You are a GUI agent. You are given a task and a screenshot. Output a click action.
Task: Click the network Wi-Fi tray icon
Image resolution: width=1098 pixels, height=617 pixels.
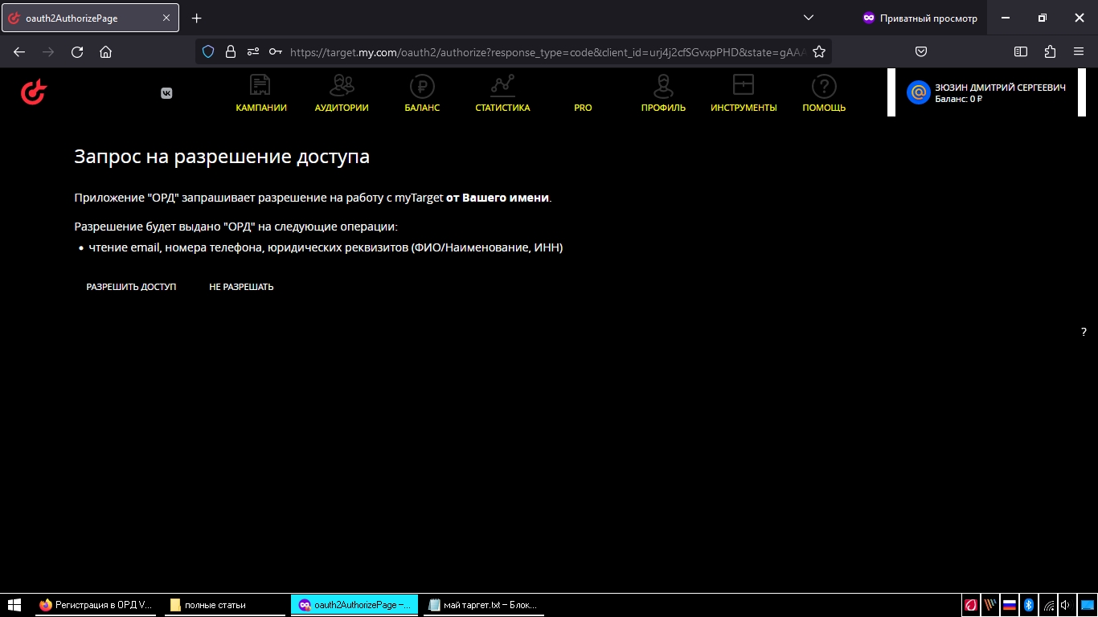point(1048,605)
